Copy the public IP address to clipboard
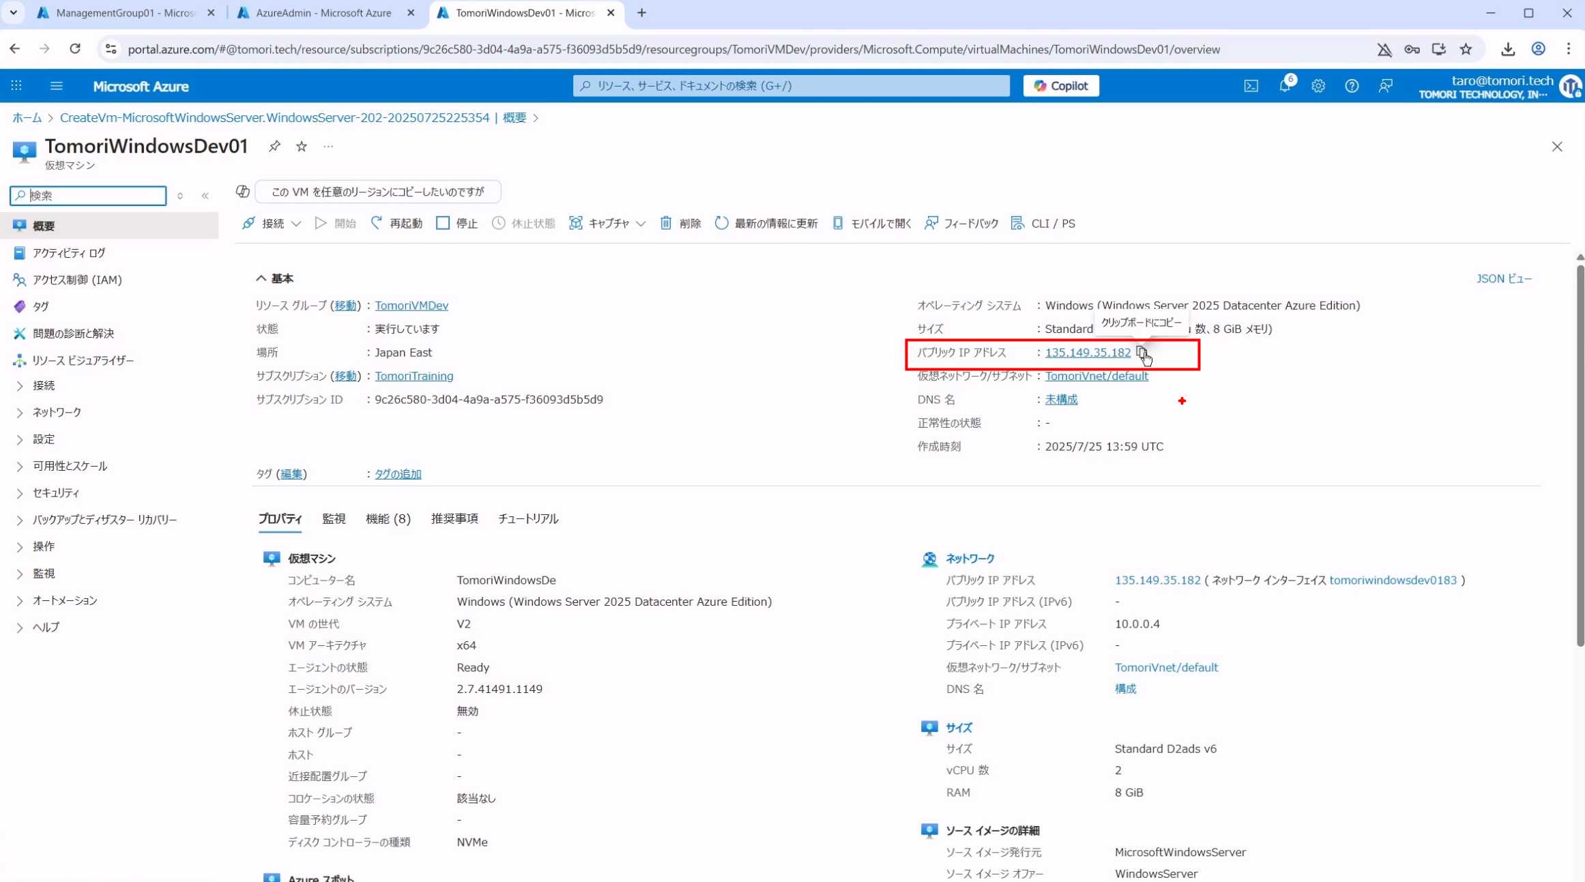This screenshot has height=882, width=1585. click(x=1141, y=352)
